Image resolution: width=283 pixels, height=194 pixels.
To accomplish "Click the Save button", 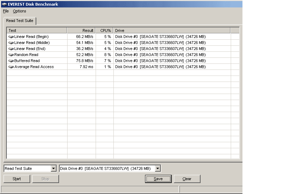I will (158, 179).
